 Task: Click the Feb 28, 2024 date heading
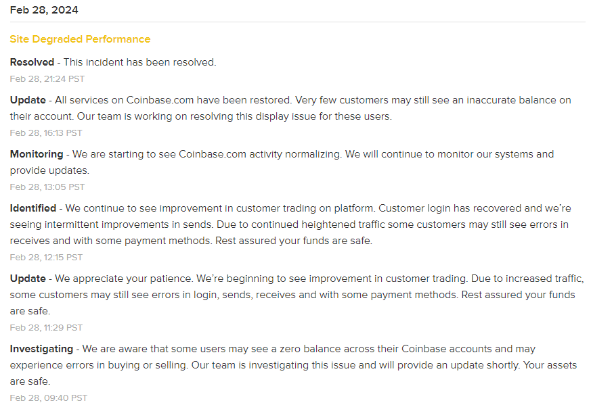44,10
